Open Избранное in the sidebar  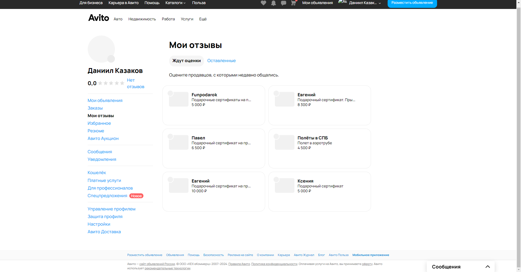pos(99,123)
